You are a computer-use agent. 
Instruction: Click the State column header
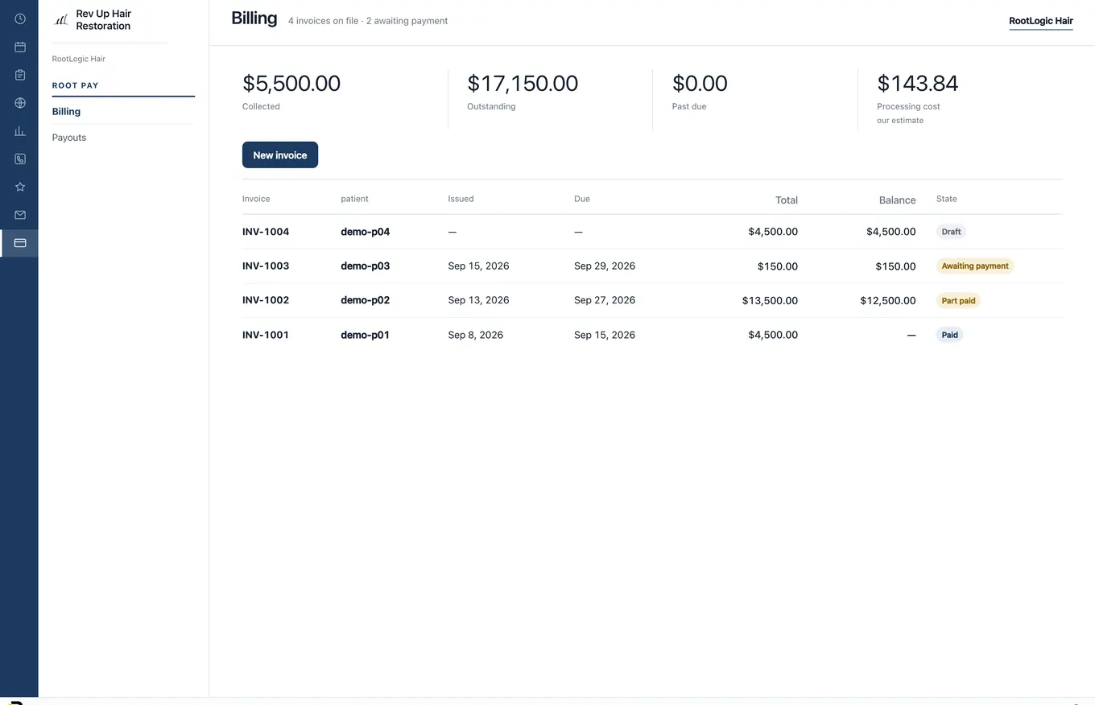tap(947, 199)
